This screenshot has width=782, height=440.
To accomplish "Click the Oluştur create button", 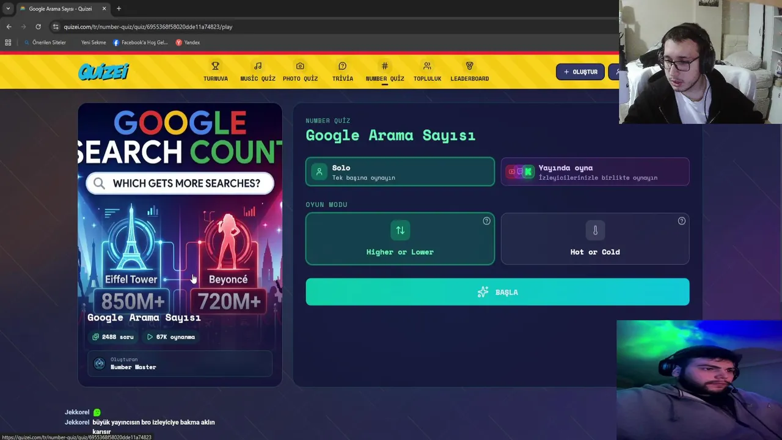I will pyautogui.click(x=580, y=71).
